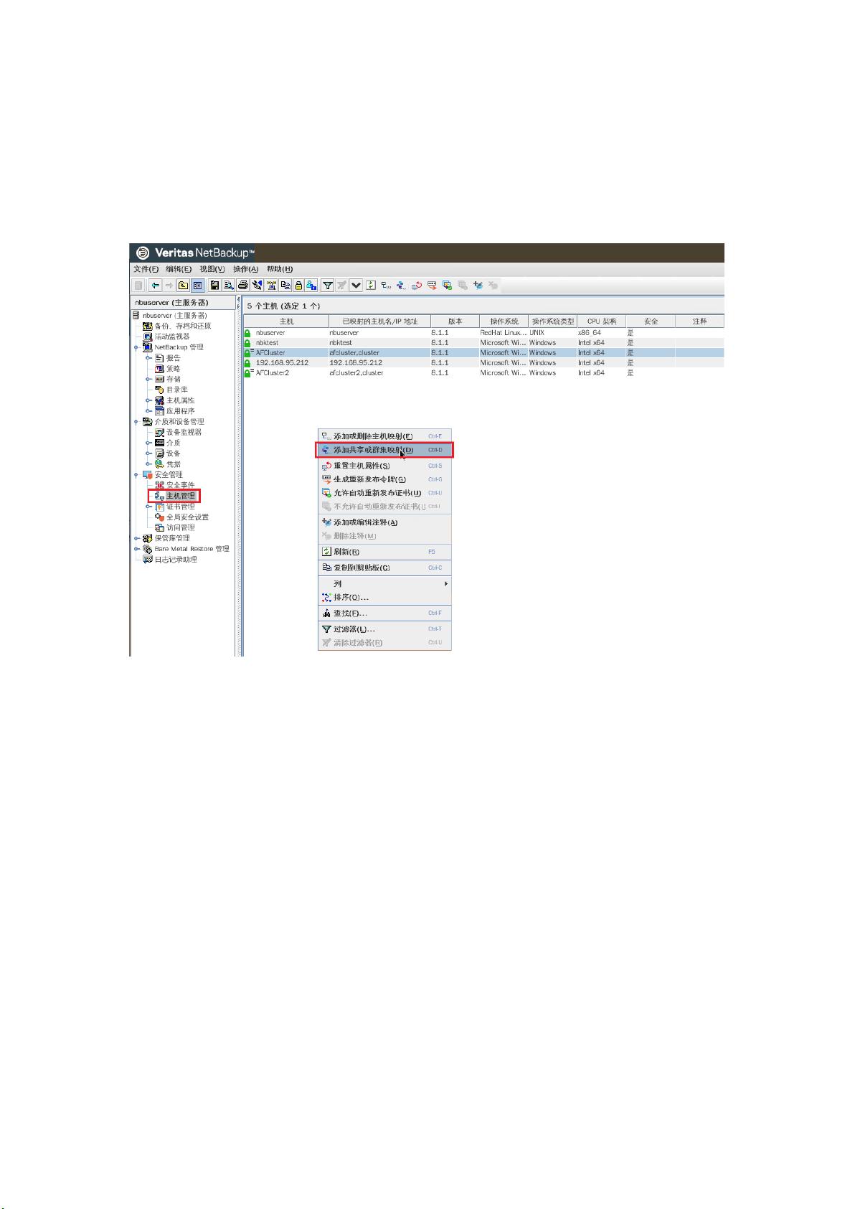Sort by the 操作系统 column header
The image size is (855, 1209).
pyautogui.click(x=504, y=321)
